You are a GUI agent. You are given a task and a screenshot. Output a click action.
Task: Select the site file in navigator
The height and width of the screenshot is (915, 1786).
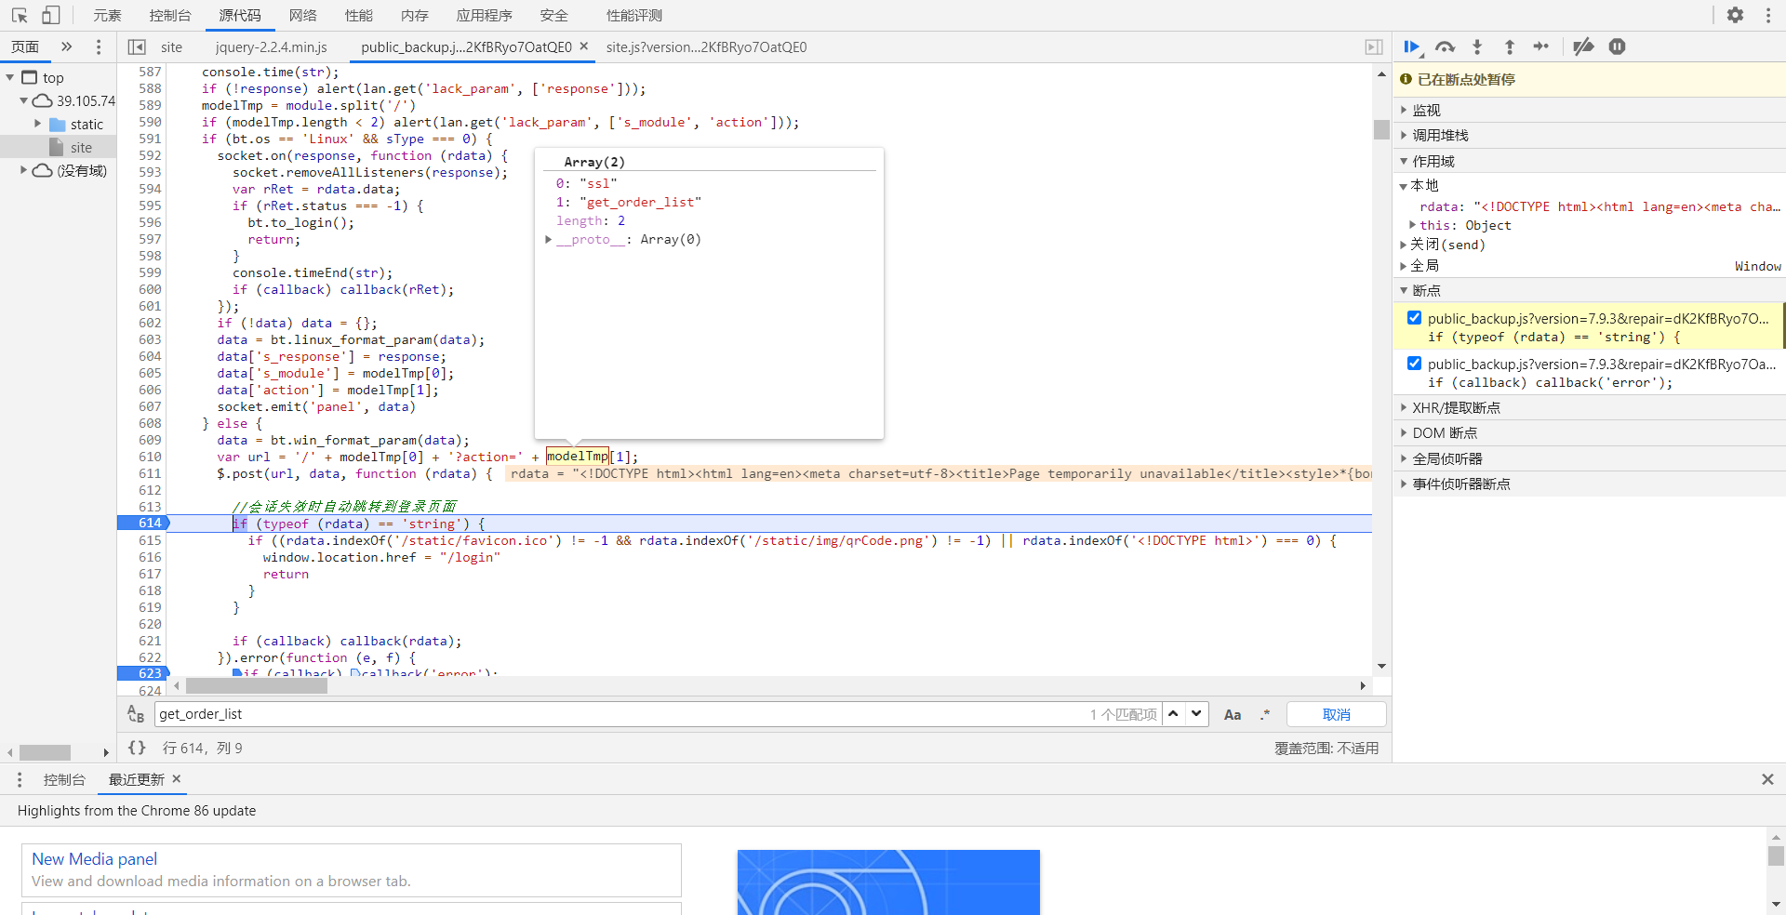81,147
